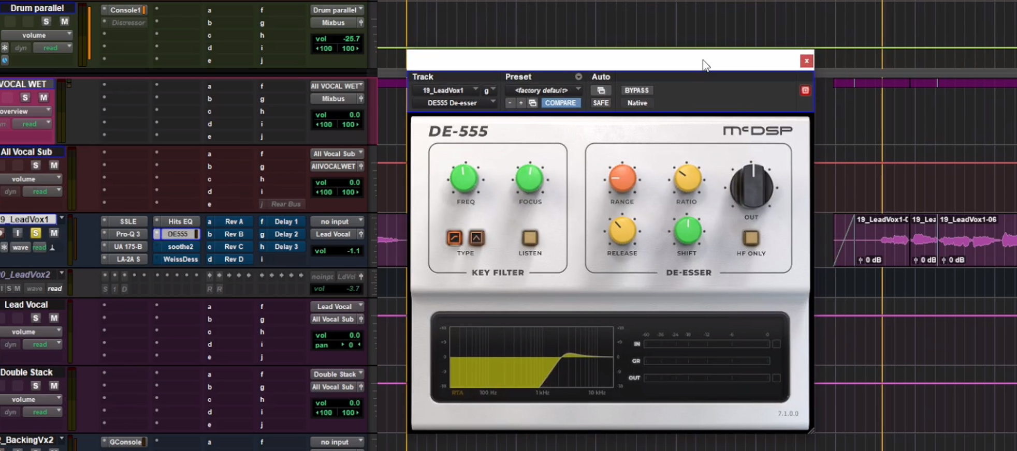The image size is (1017, 451).
Task: Click the COMPARE button
Action: coord(560,103)
